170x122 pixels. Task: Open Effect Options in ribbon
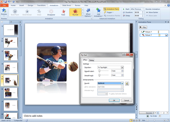[x=88, y=13]
